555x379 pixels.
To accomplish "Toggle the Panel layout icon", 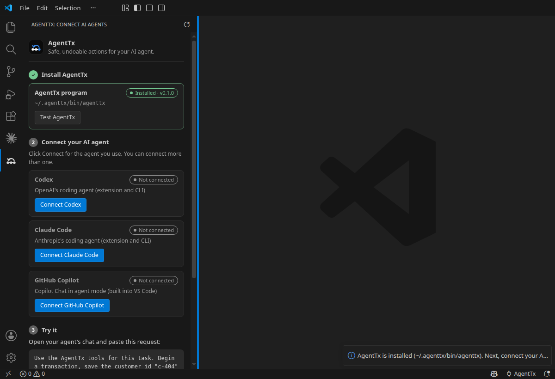I will pyautogui.click(x=149, y=8).
